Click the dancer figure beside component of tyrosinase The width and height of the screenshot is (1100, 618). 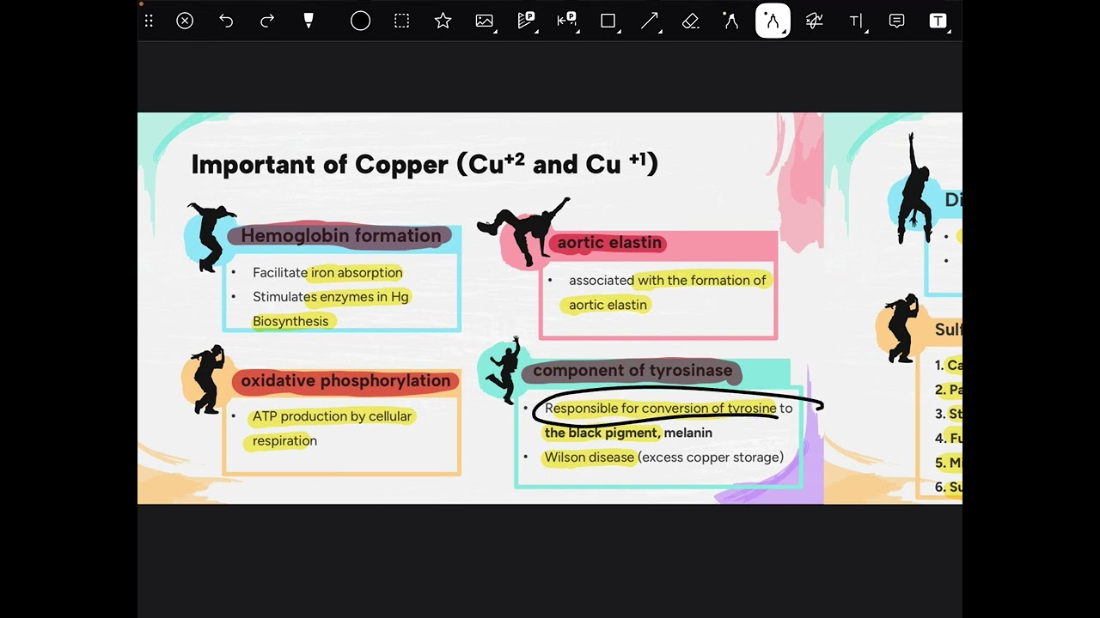[504, 370]
